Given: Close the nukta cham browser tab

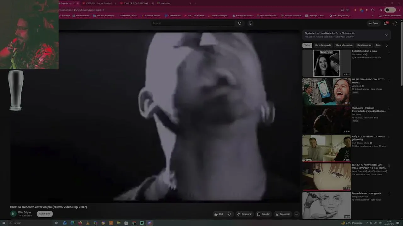Looking at the screenshot, I should [x=190, y=3].
